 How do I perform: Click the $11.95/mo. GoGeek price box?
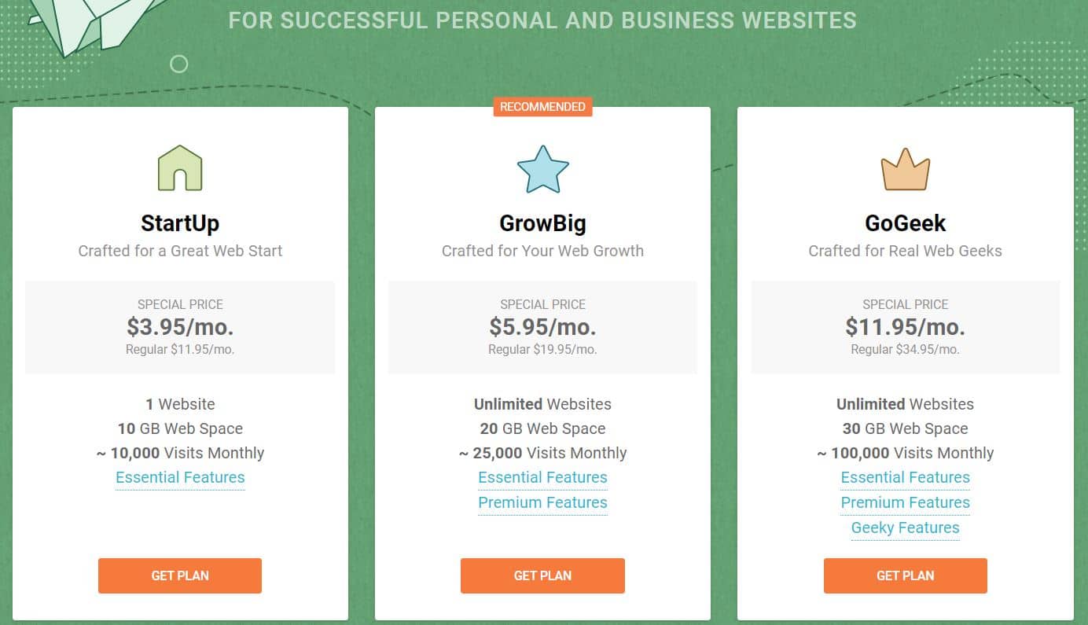click(x=906, y=327)
